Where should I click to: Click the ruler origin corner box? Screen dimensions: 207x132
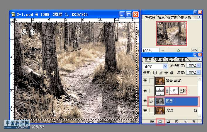12,20
